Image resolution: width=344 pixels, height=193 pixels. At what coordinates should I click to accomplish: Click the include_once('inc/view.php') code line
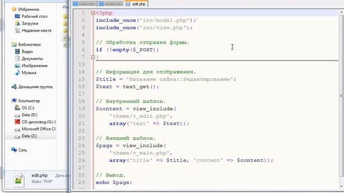(144, 28)
